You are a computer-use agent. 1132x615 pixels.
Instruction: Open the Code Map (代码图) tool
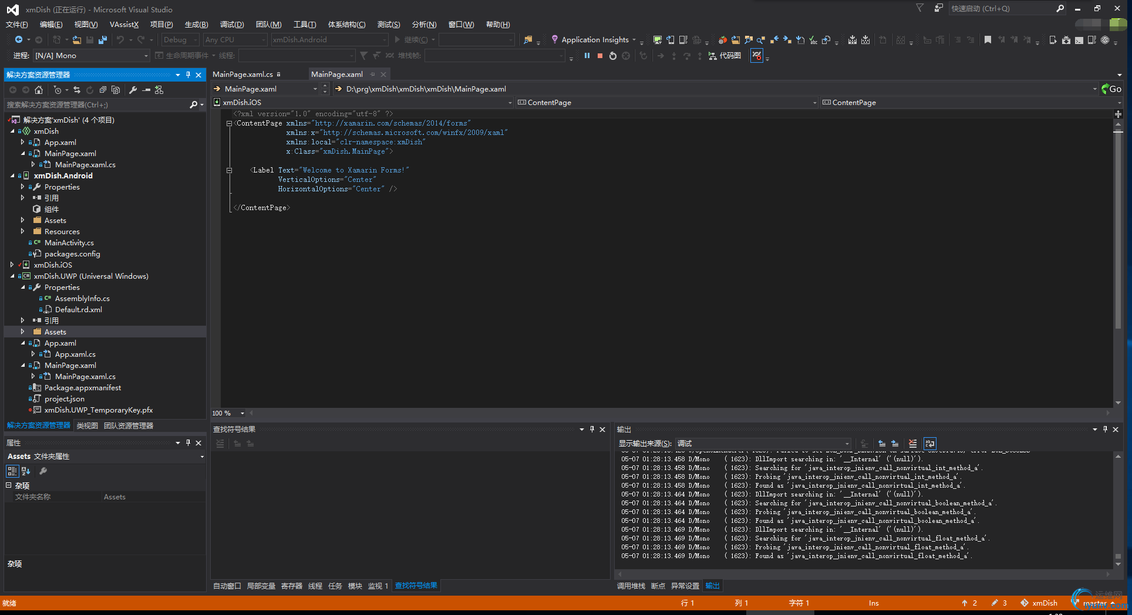[725, 56]
